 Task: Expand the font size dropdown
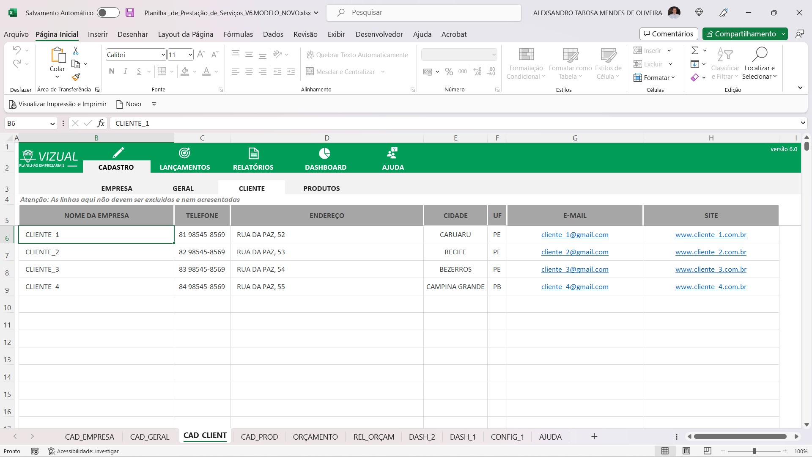[x=190, y=55]
